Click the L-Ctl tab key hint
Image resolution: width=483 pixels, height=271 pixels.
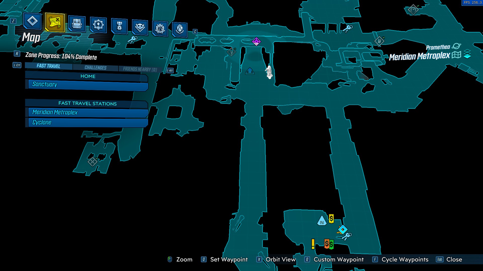coord(17,65)
